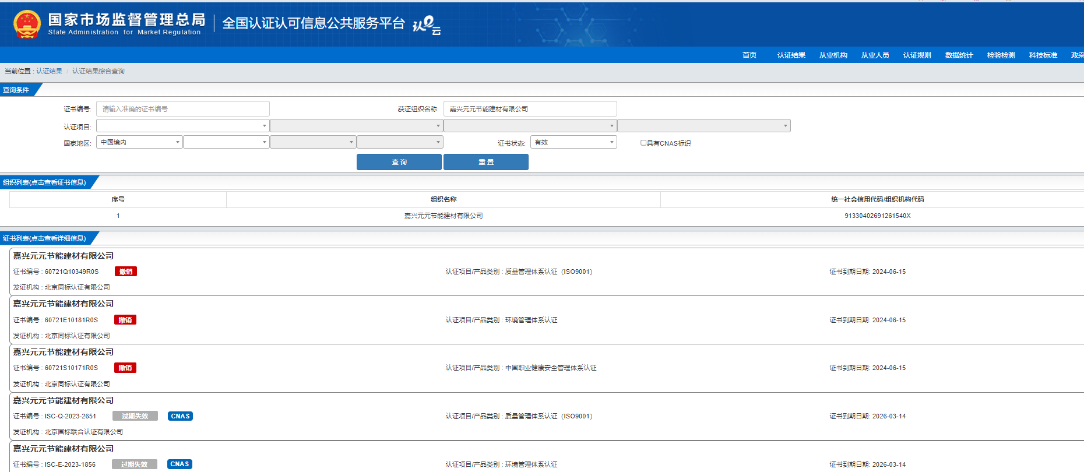
Task: Click the 证书编号 input field
Action: pyautogui.click(x=182, y=109)
